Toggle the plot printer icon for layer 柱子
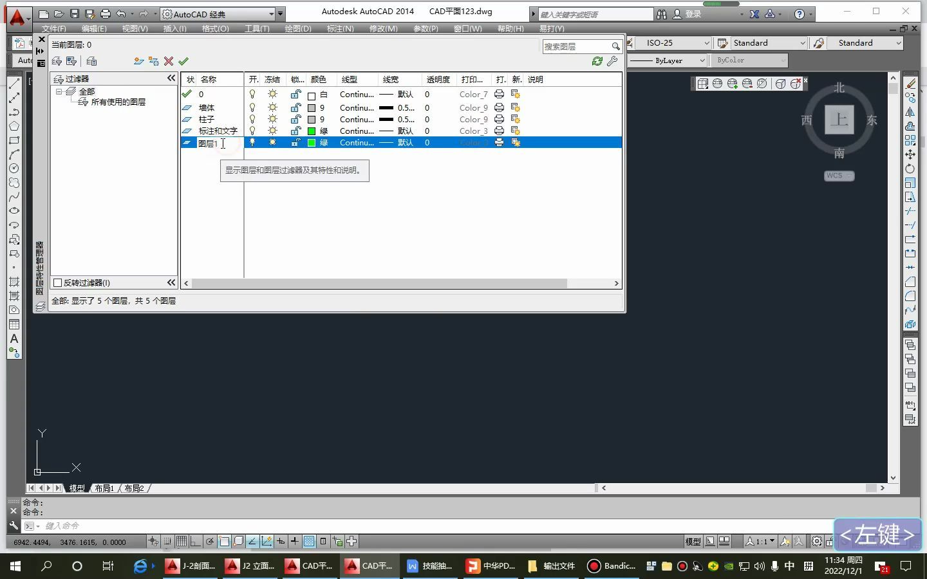Viewport: 927px width, 579px height. (499, 119)
